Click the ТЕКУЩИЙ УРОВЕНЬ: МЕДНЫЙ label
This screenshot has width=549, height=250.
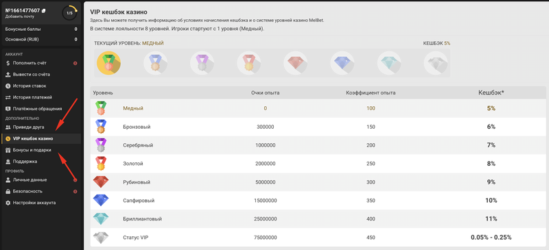click(x=129, y=43)
